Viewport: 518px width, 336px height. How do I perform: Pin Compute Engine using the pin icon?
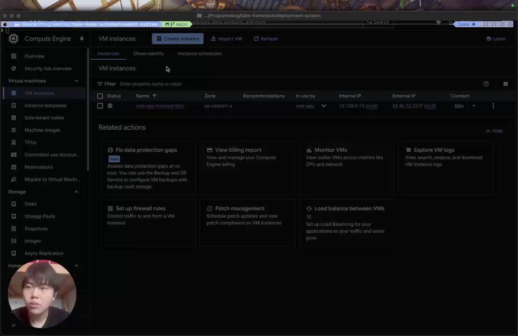tap(82, 39)
